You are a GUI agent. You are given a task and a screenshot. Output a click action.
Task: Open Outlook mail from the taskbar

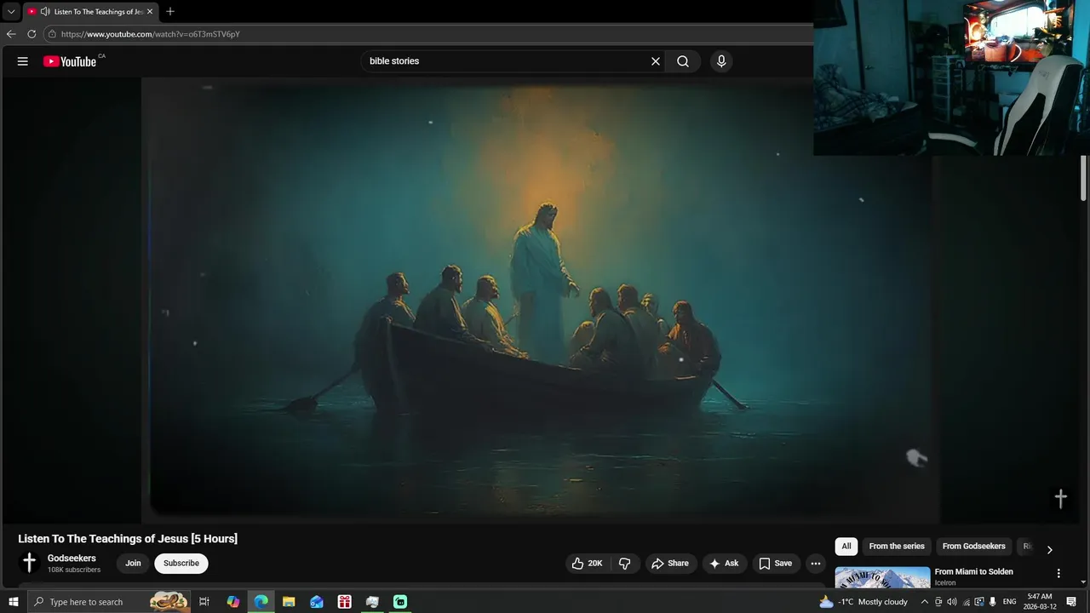317,602
